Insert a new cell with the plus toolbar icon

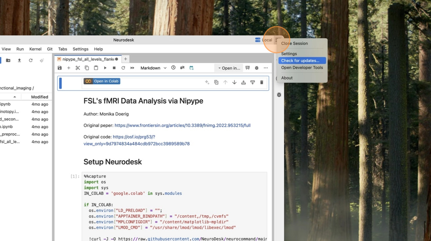click(x=69, y=68)
